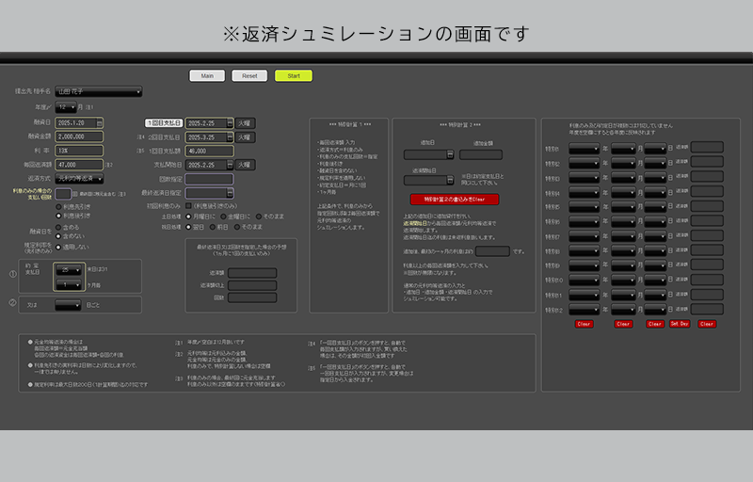Click the 回数 field in prediction panel
Screen dimensions: 753x482
pos(252,297)
